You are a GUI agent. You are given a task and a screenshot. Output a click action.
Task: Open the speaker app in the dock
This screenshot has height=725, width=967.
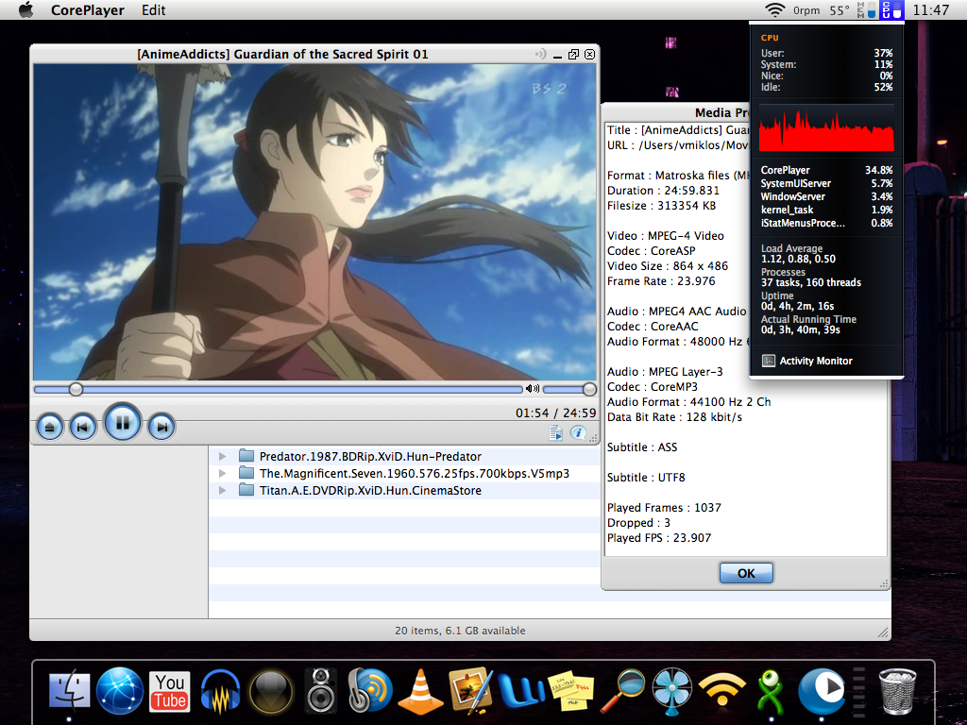321,691
